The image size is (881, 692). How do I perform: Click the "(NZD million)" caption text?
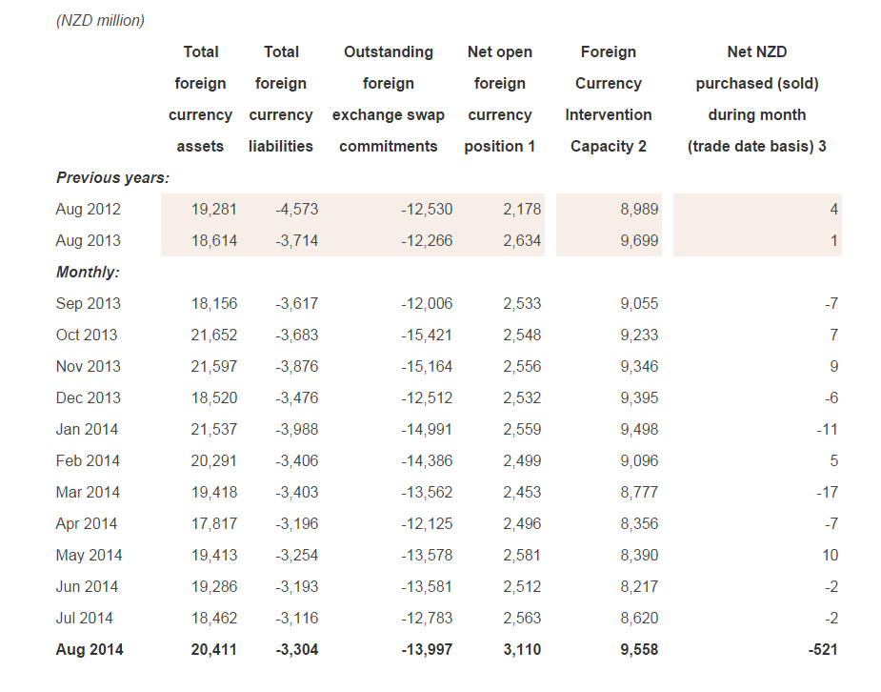pos(100,20)
